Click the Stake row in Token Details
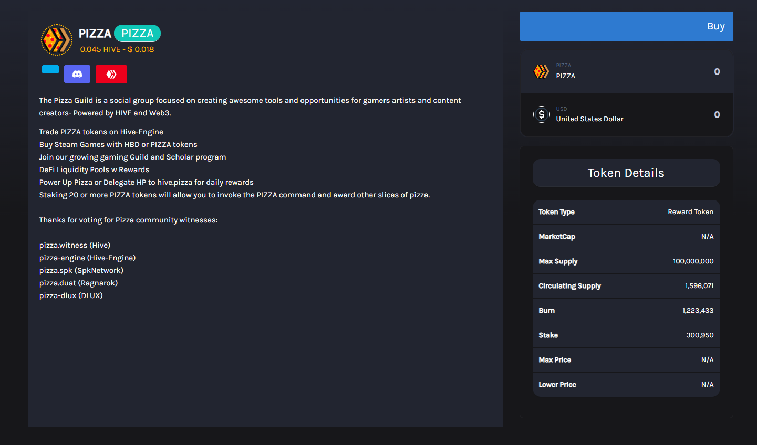Screen dimensions: 757x445 (x=626, y=335)
